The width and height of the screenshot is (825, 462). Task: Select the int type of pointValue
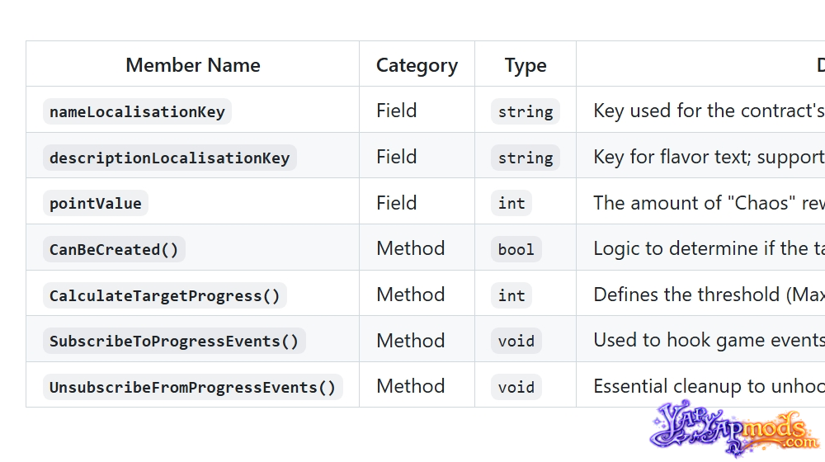511,204
